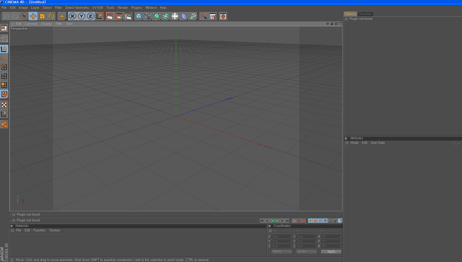Activate the Scale tool in top toolbar
Viewport: 462px width, 262px height.
coord(42,16)
